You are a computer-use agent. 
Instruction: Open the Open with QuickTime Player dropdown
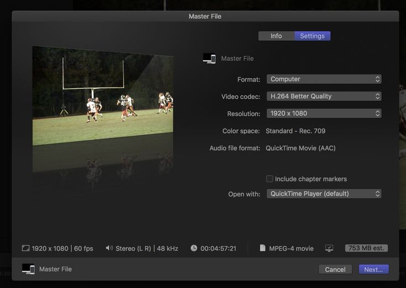[324, 194]
